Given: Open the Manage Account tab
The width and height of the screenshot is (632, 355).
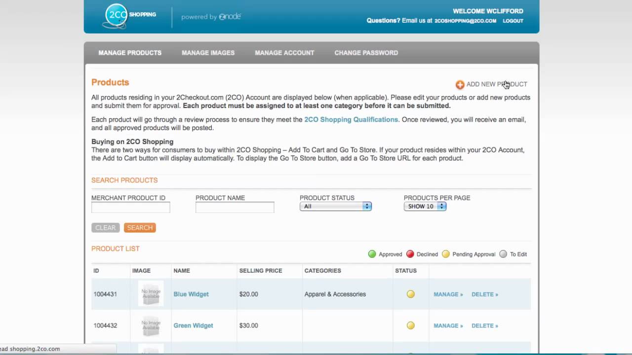Looking at the screenshot, I should pos(284,53).
